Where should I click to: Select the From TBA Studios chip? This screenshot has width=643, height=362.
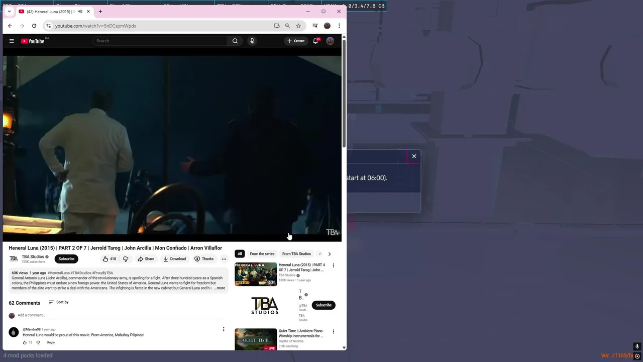[x=296, y=254]
